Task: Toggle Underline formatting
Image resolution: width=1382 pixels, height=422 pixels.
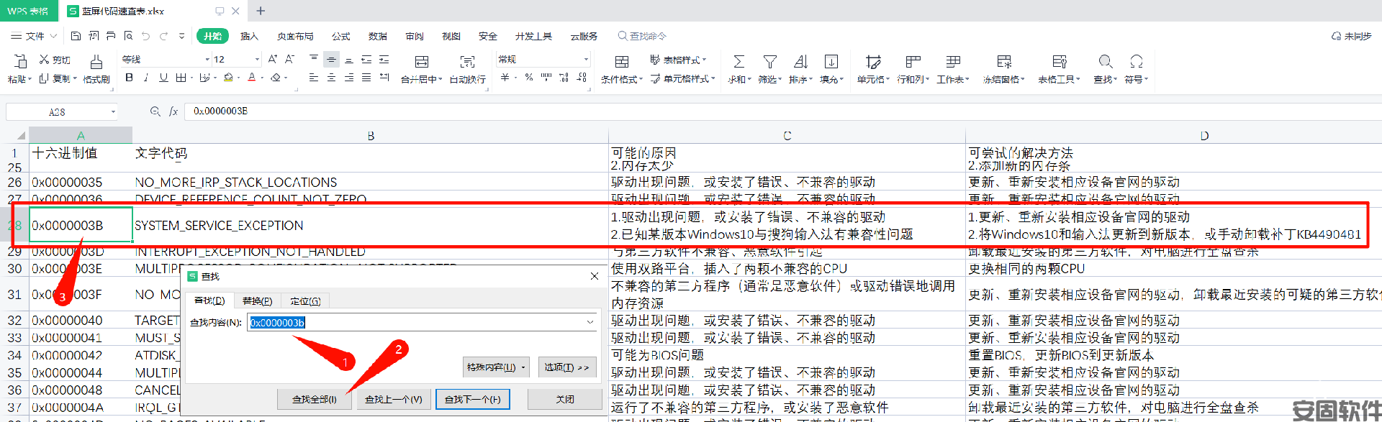Action: [163, 78]
